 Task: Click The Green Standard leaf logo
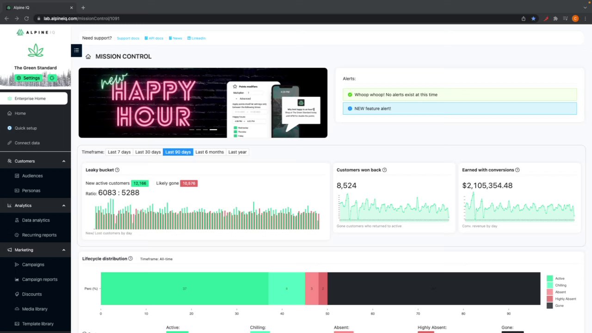pyautogui.click(x=36, y=50)
